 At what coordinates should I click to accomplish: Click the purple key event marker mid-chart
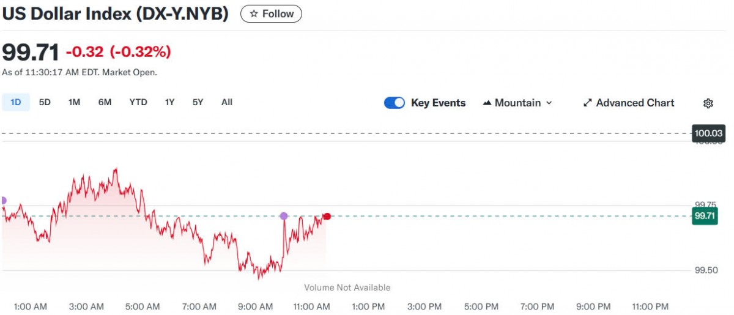coord(284,216)
